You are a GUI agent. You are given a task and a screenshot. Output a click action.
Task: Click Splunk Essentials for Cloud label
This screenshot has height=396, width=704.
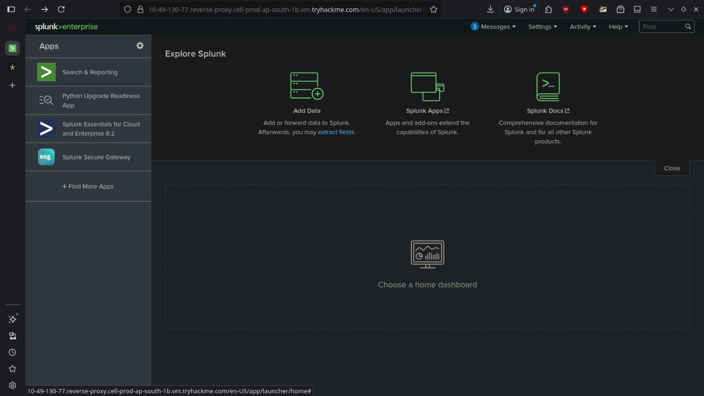(101, 128)
